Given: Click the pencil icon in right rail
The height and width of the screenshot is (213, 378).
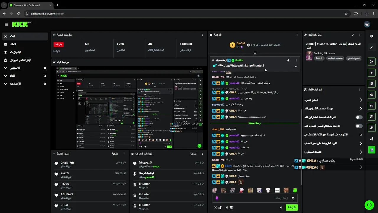Looking at the screenshot, I should pyautogui.click(x=372, y=47).
